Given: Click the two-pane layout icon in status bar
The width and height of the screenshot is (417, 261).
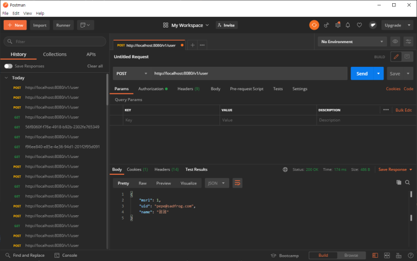Looking at the screenshot, I should pyautogui.click(x=375, y=256).
